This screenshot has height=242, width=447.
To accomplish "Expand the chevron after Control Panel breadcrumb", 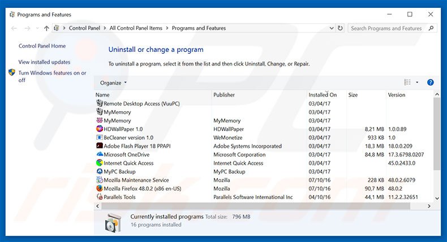I will [x=105, y=28].
